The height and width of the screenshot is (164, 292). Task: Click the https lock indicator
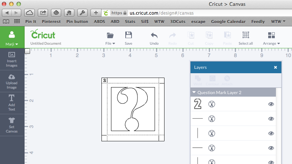point(119,13)
